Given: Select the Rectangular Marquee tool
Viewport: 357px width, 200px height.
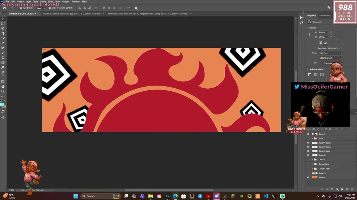Looking at the screenshot, I should [3, 24].
